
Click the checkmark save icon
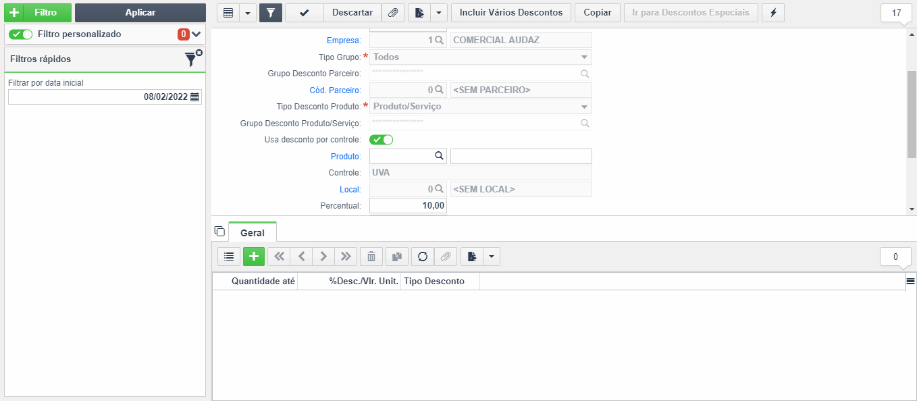305,13
